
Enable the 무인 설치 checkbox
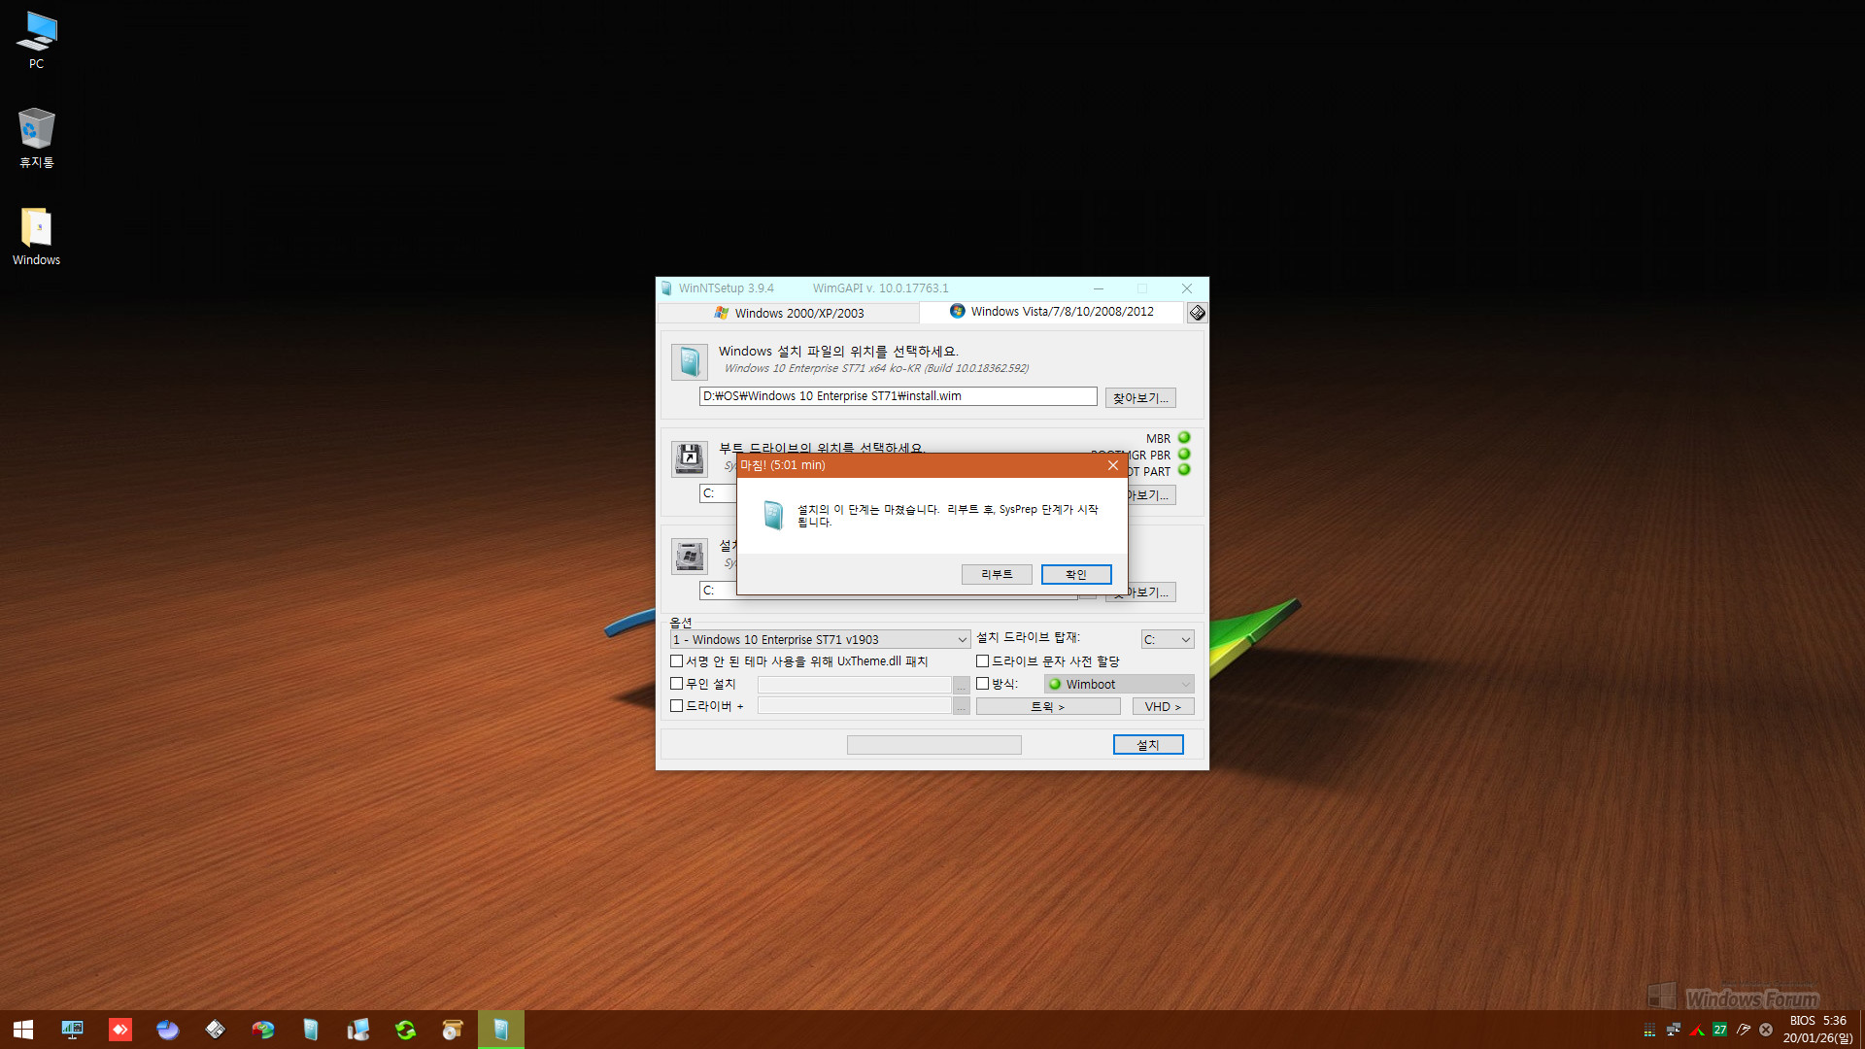click(677, 684)
